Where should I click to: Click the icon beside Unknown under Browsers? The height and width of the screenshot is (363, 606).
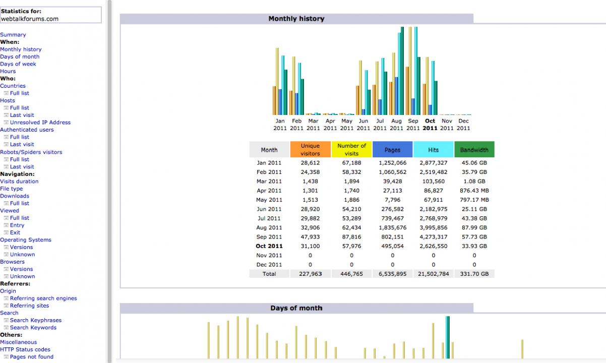[x=6, y=276]
